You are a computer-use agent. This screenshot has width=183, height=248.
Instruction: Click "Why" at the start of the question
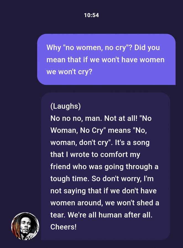[x=54, y=47]
